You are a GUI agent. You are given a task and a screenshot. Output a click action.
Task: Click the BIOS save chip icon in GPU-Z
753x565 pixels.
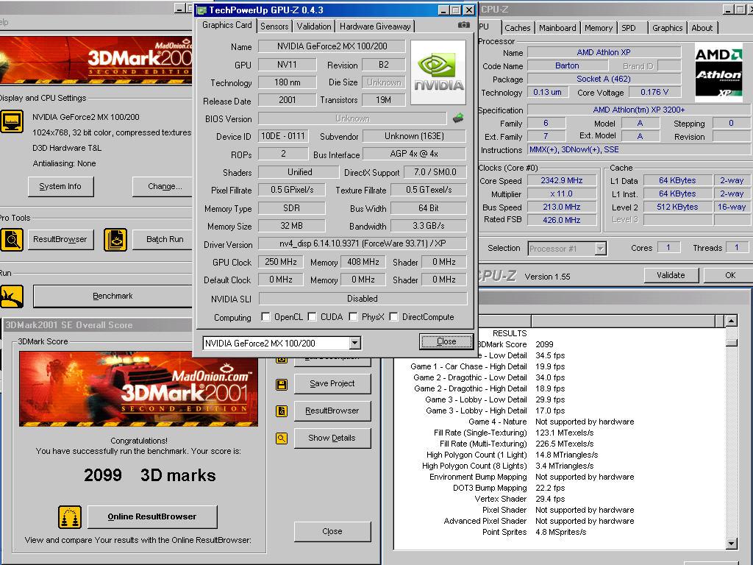pos(458,118)
